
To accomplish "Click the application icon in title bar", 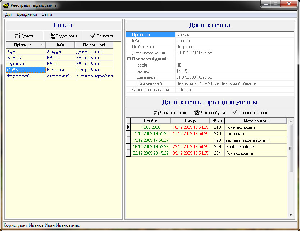I will pyautogui.click(x=5, y=5).
